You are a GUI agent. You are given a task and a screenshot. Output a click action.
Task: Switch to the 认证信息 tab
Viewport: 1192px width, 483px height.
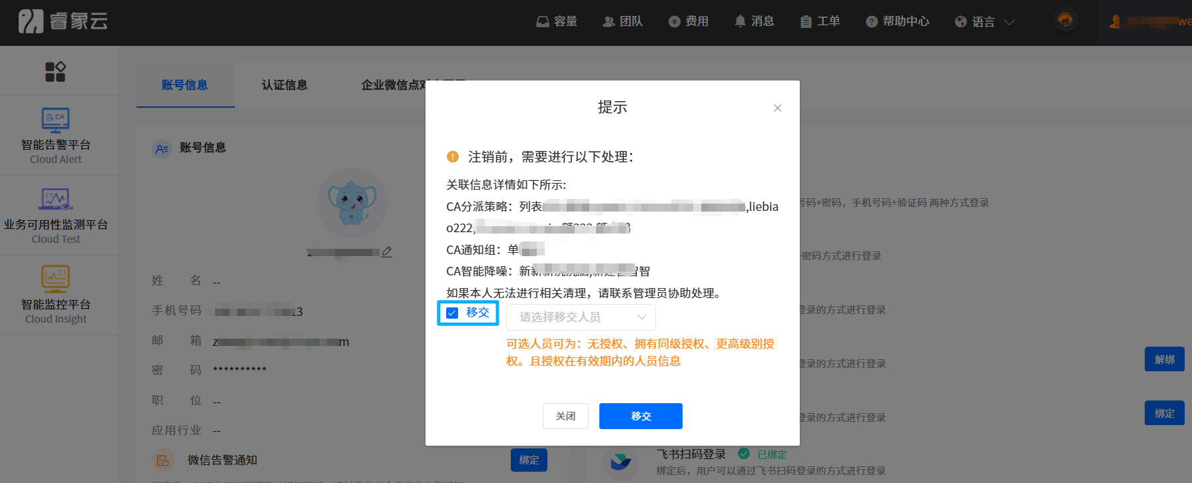tap(284, 85)
